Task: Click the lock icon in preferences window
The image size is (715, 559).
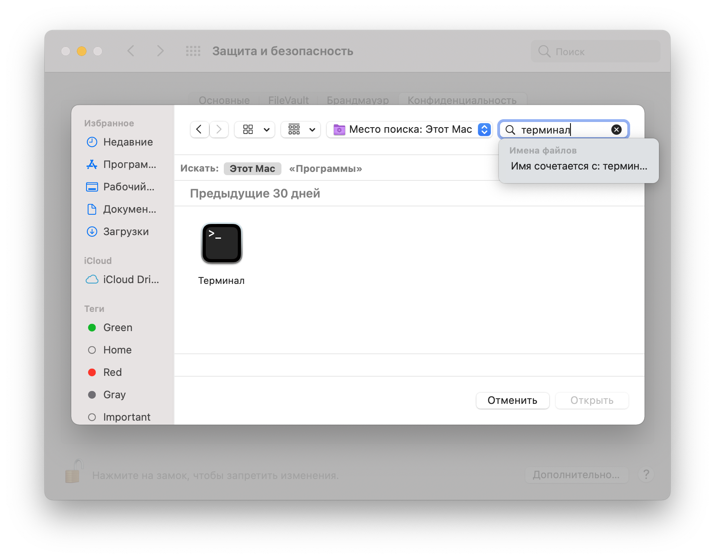Action: pos(74,471)
